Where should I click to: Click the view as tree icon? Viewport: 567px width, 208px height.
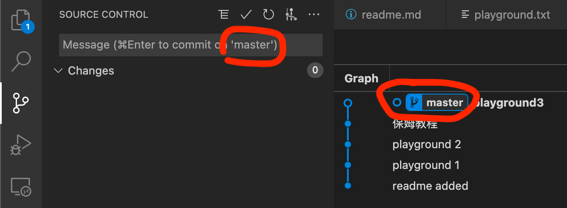[x=223, y=14]
